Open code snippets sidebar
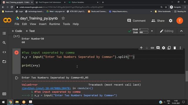This screenshot has width=188, height=105. coord(4,52)
